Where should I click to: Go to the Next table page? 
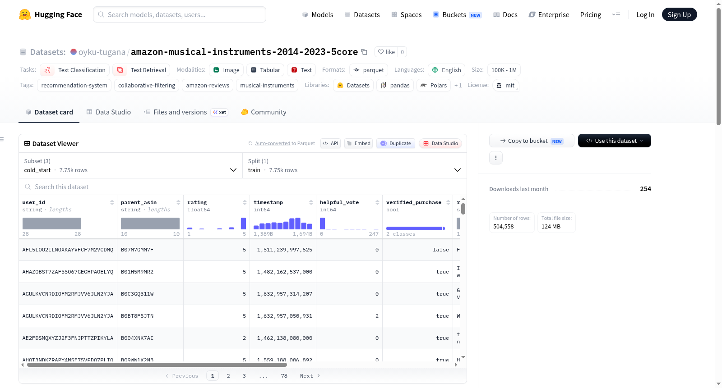(310, 376)
